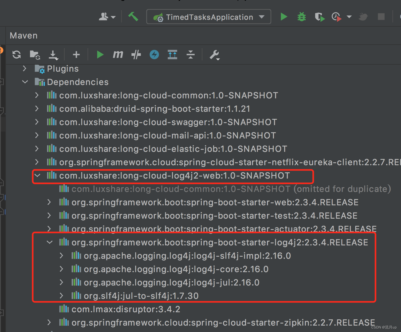Click the stop square button in top toolbar

(x=381, y=17)
